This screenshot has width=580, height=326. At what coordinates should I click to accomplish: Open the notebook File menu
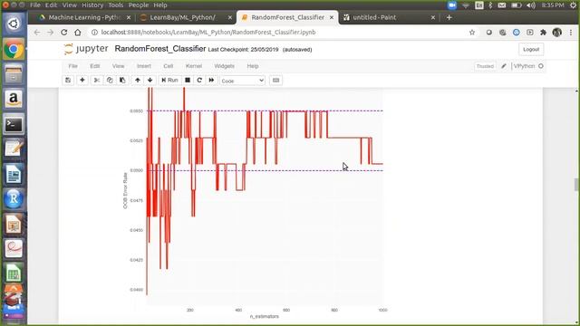point(72,66)
